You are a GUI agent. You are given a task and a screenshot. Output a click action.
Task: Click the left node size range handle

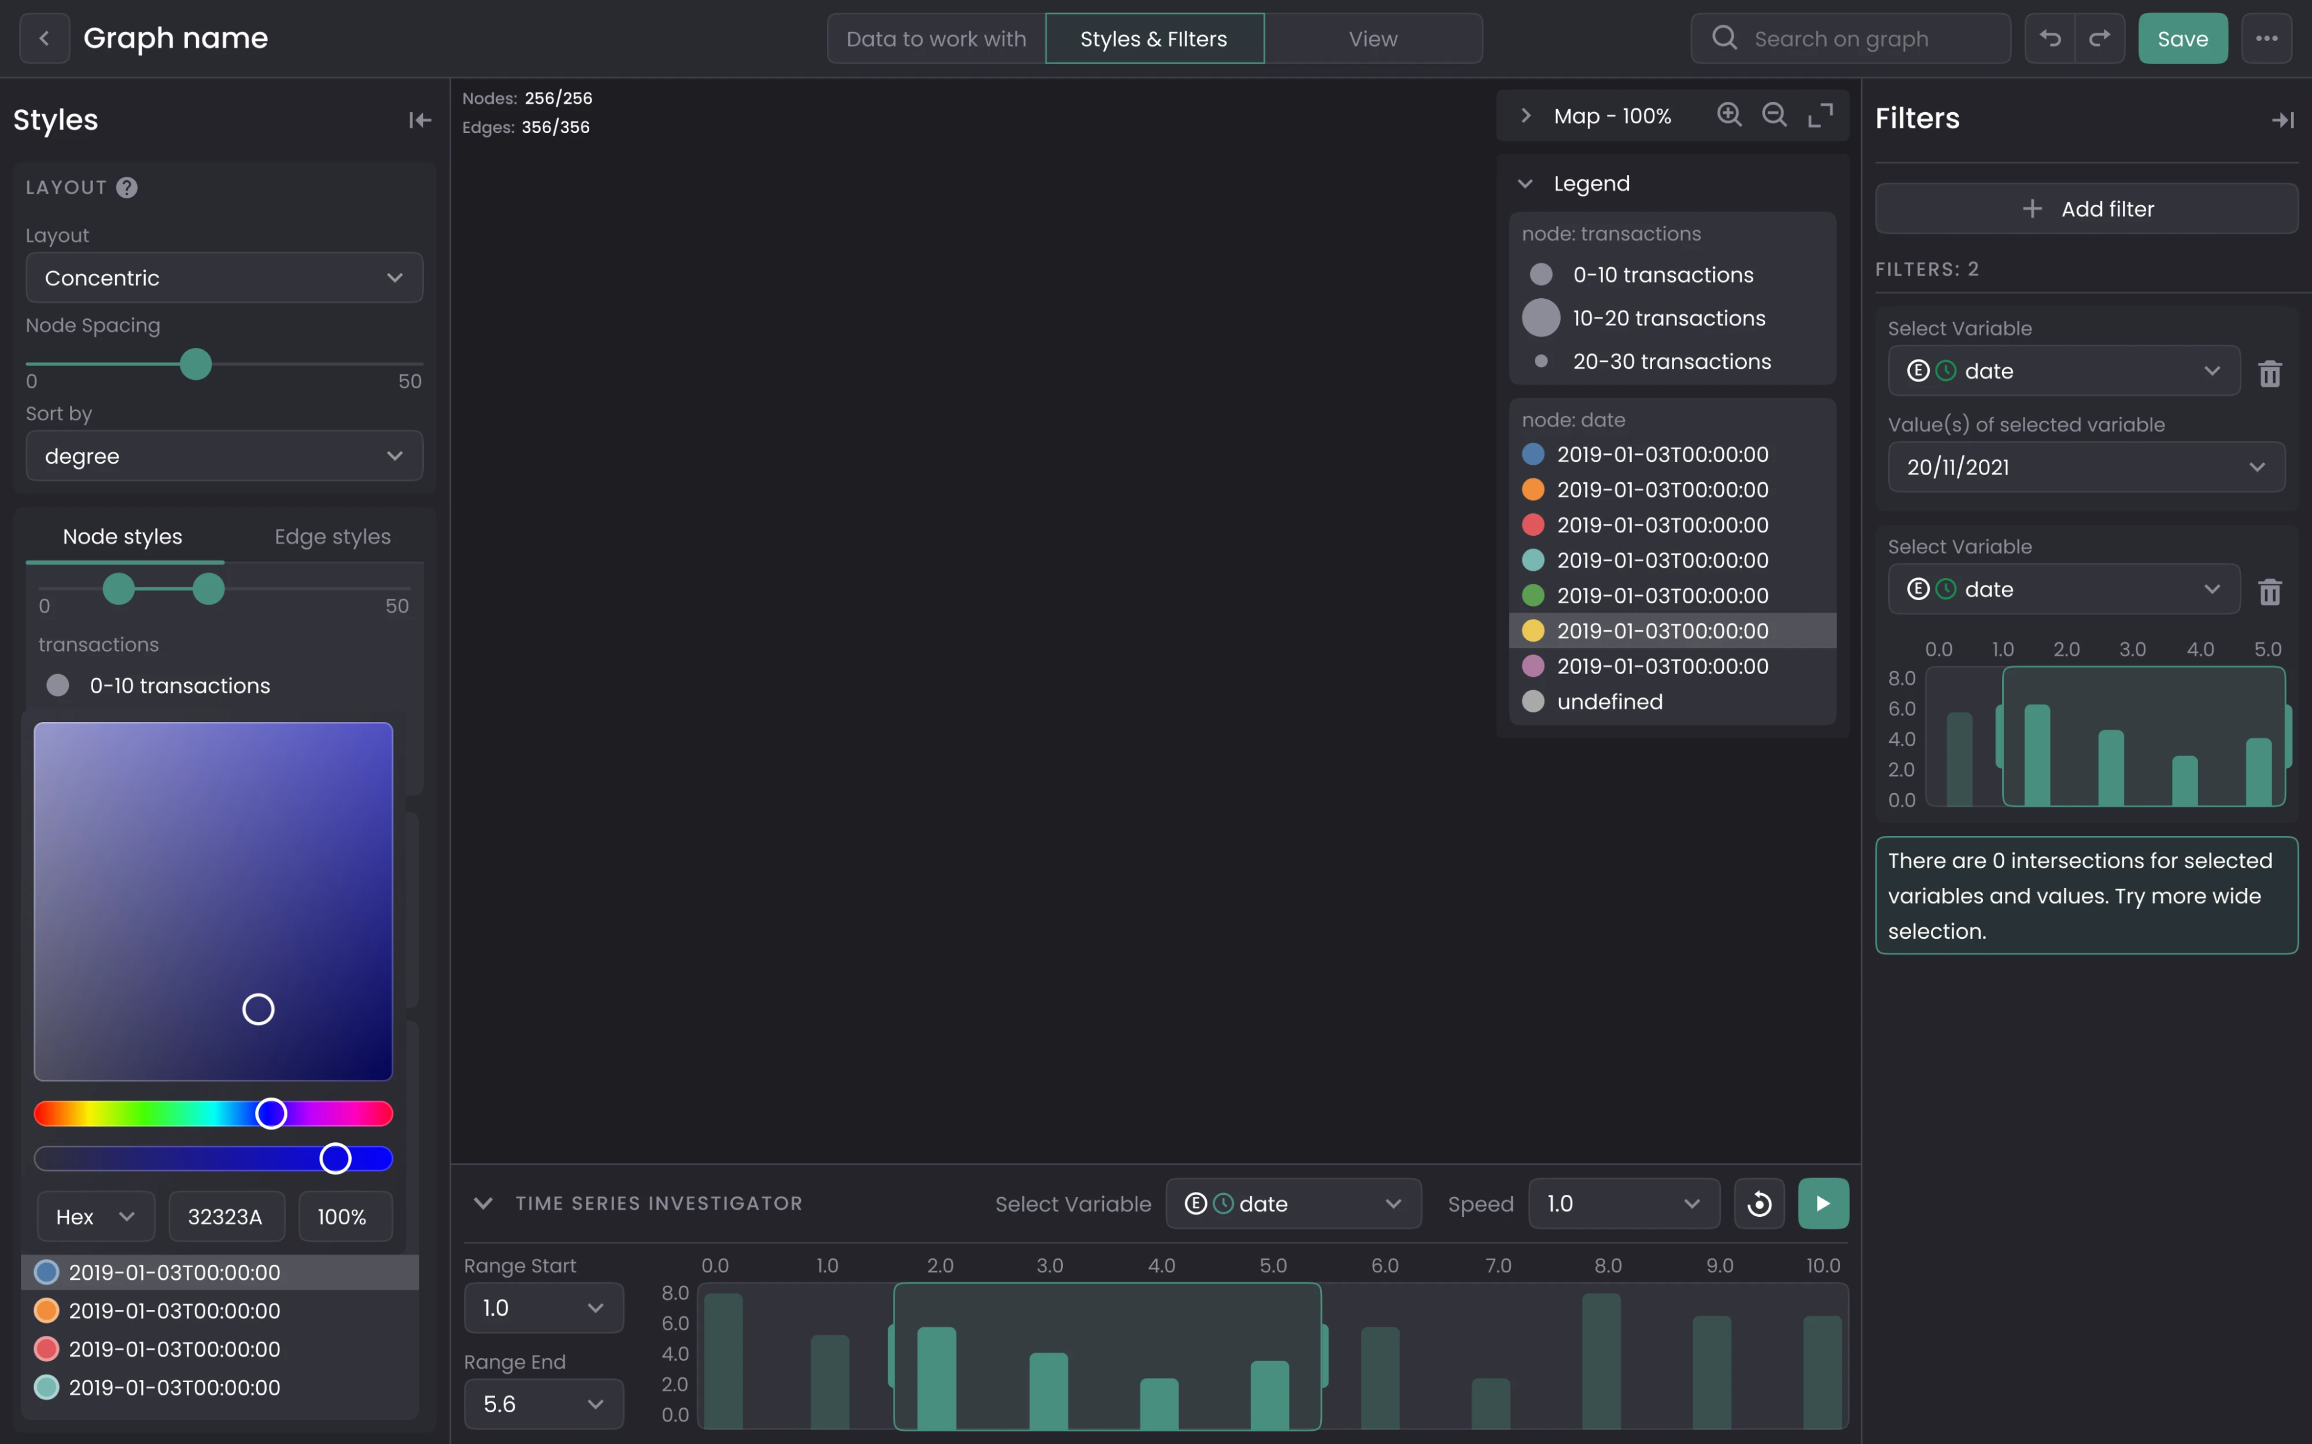coord(119,589)
